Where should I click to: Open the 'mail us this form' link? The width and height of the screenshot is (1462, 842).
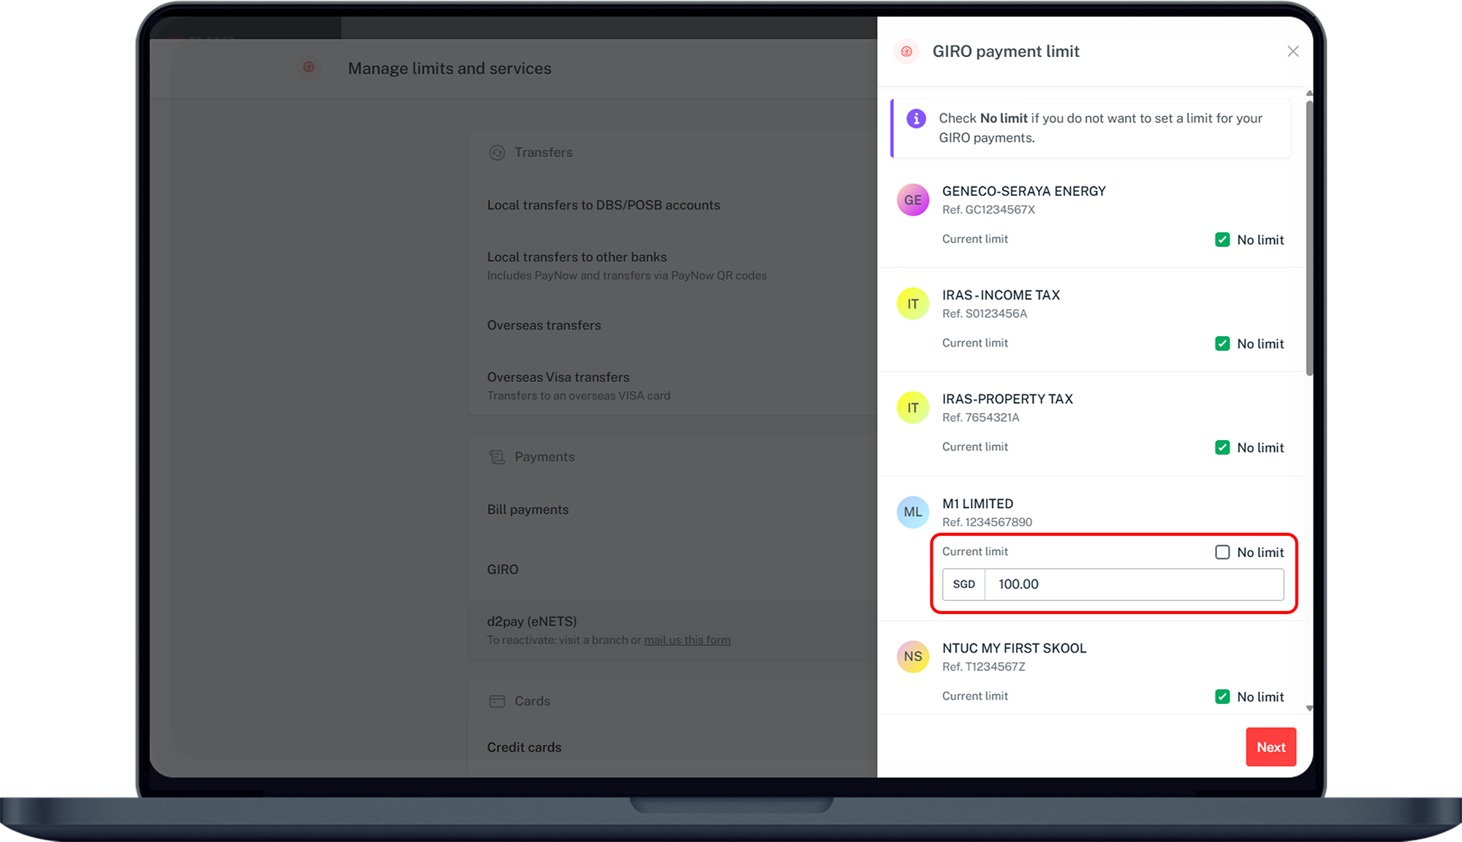[x=687, y=640]
